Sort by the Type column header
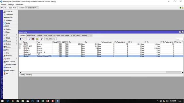The image size is (184, 103). coord(44,42)
